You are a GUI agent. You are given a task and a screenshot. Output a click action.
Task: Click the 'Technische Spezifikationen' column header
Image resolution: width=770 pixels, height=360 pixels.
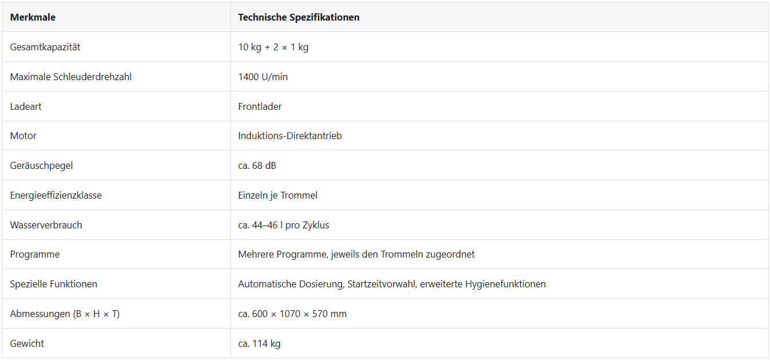click(298, 17)
